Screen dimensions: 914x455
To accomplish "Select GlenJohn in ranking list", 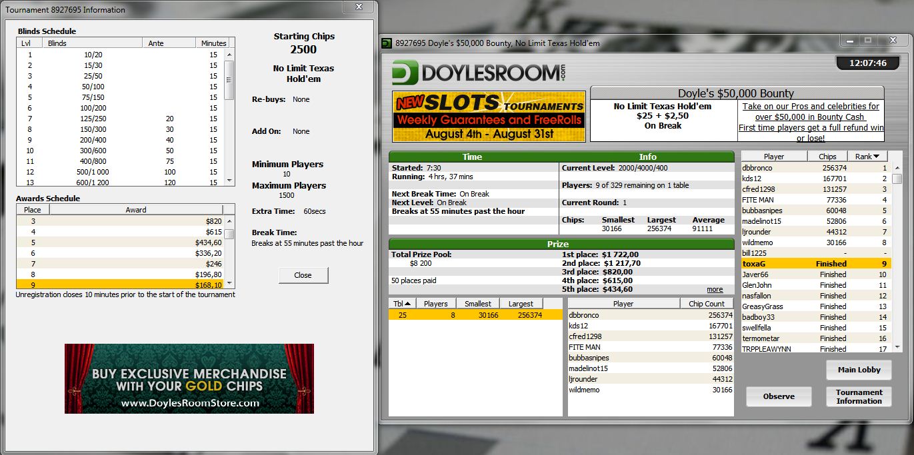I will pos(816,285).
